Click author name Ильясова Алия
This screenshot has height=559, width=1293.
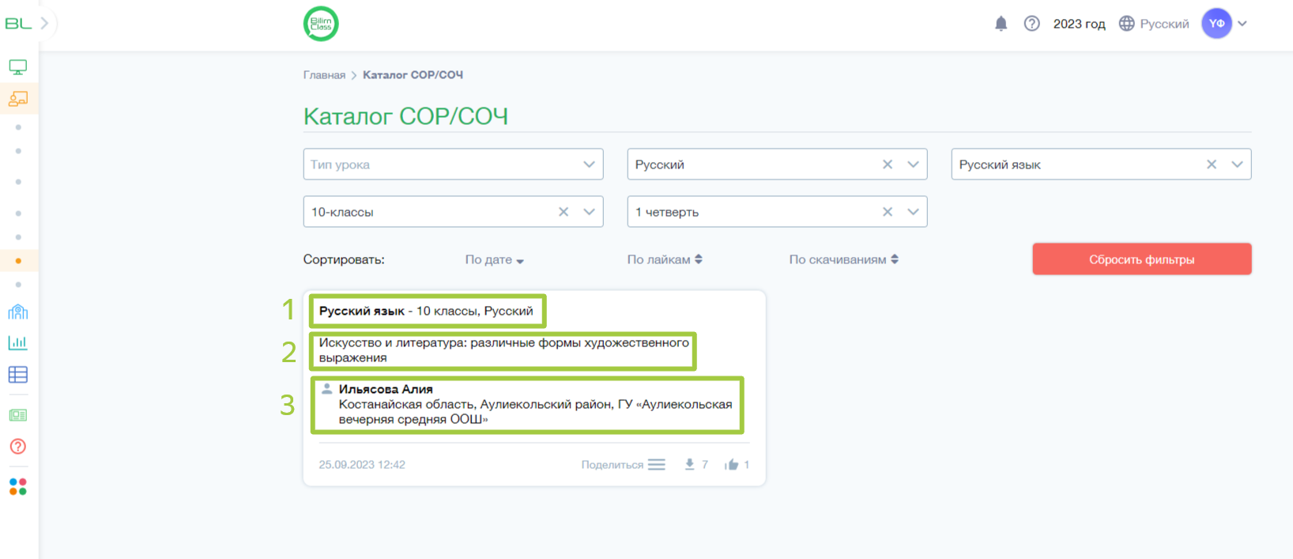[386, 389]
